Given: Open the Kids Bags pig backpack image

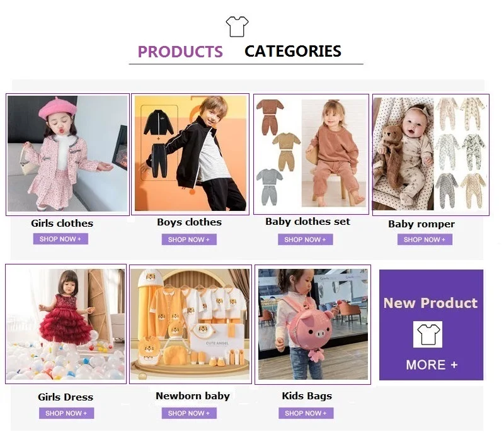Looking at the screenshot, I should pyautogui.click(x=312, y=324).
